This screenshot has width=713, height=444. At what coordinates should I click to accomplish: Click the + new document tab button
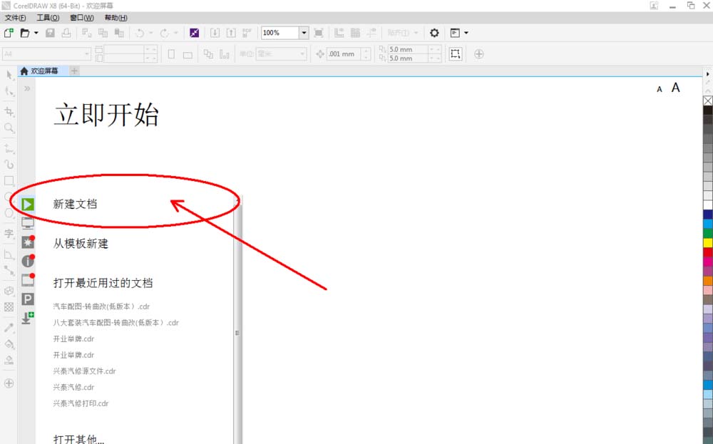click(75, 71)
